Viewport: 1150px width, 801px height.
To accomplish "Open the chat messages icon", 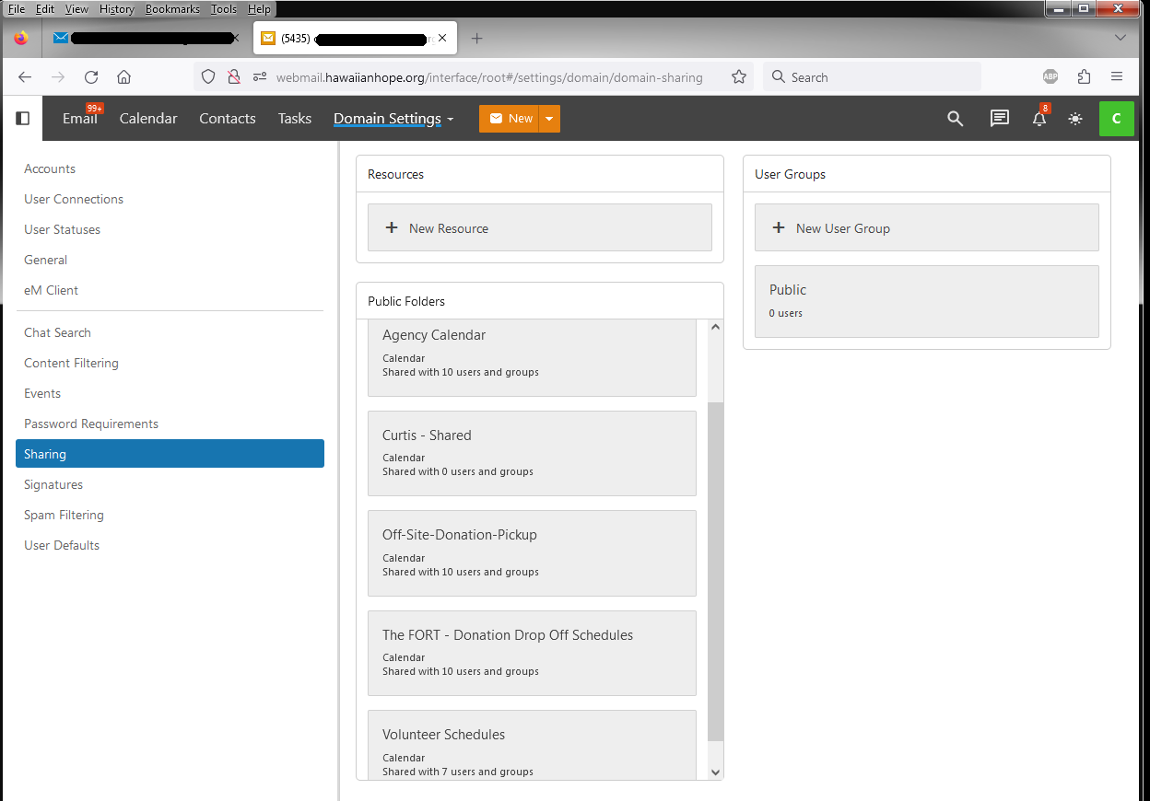I will pyautogui.click(x=999, y=119).
